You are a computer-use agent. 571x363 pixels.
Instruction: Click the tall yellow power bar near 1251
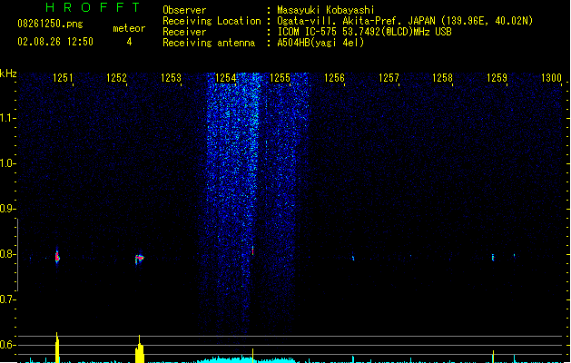point(57,348)
